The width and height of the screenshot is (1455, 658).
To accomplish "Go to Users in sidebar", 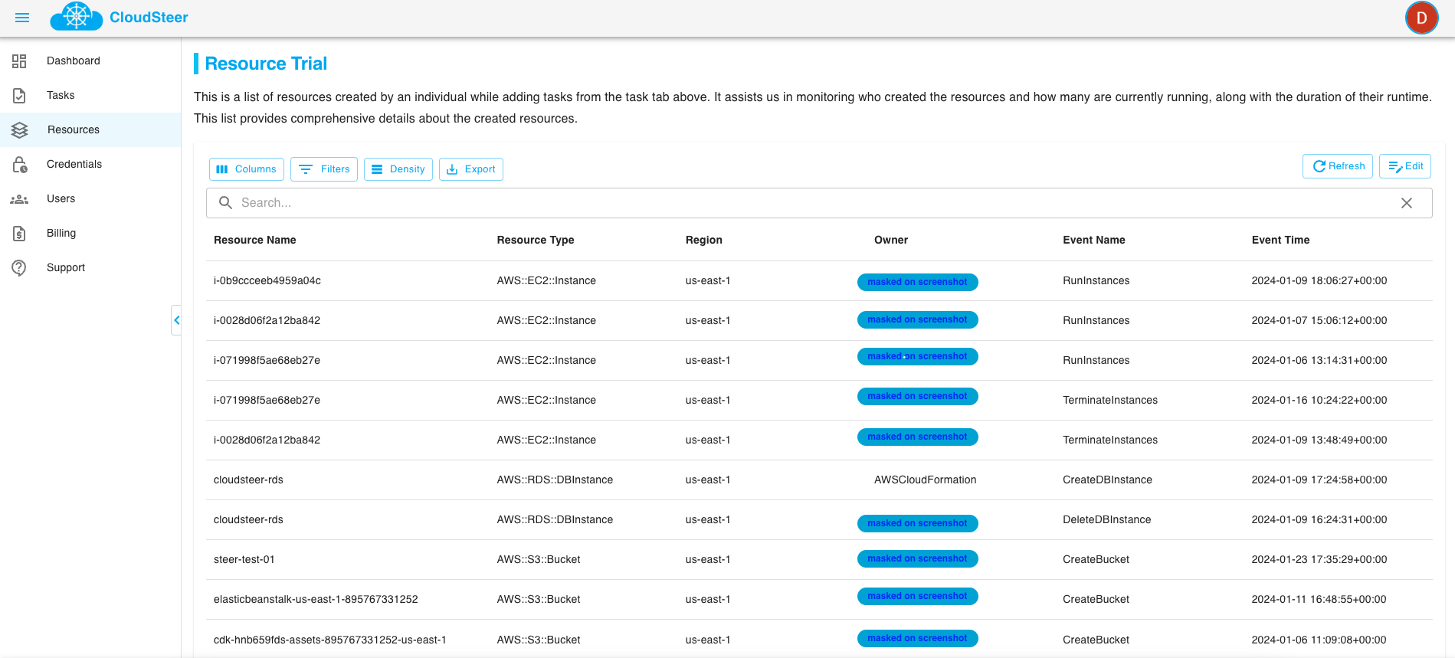I will point(61,199).
